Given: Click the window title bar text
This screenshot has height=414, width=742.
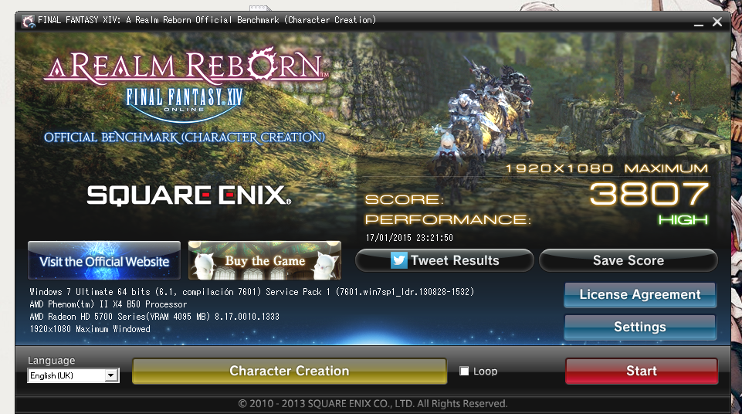Looking at the screenshot, I should click(x=207, y=20).
